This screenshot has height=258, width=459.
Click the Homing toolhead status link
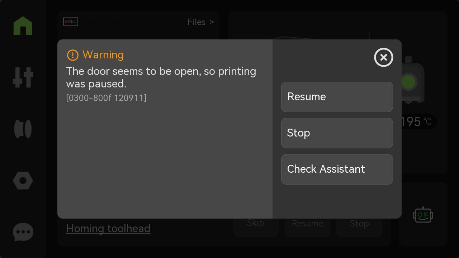[108, 229]
